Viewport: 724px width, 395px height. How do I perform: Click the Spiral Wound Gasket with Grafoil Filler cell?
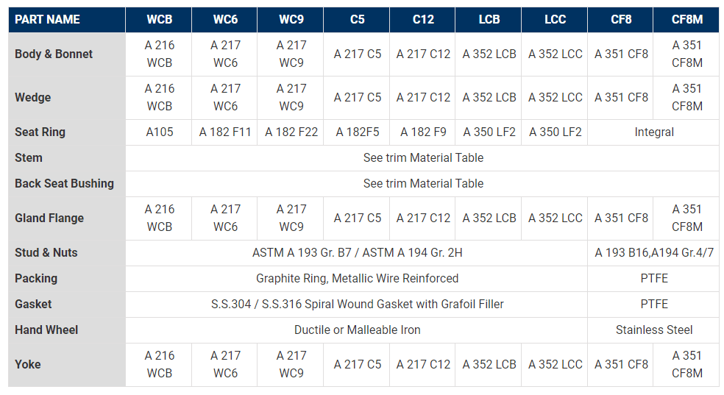point(357,304)
